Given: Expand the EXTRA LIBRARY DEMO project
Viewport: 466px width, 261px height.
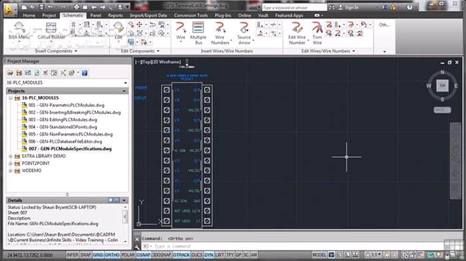Looking at the screenshot, I should (x=11, y=156).
